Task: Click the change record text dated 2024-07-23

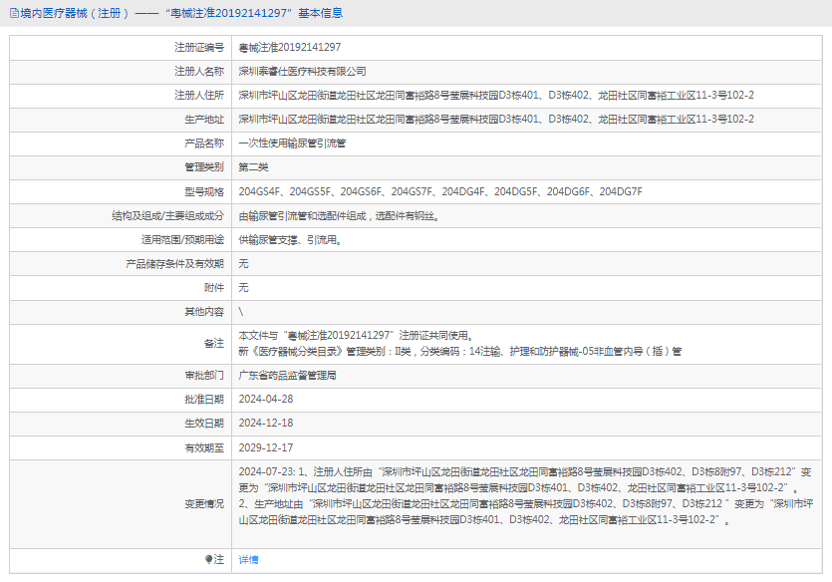Action: coord(525,496)
